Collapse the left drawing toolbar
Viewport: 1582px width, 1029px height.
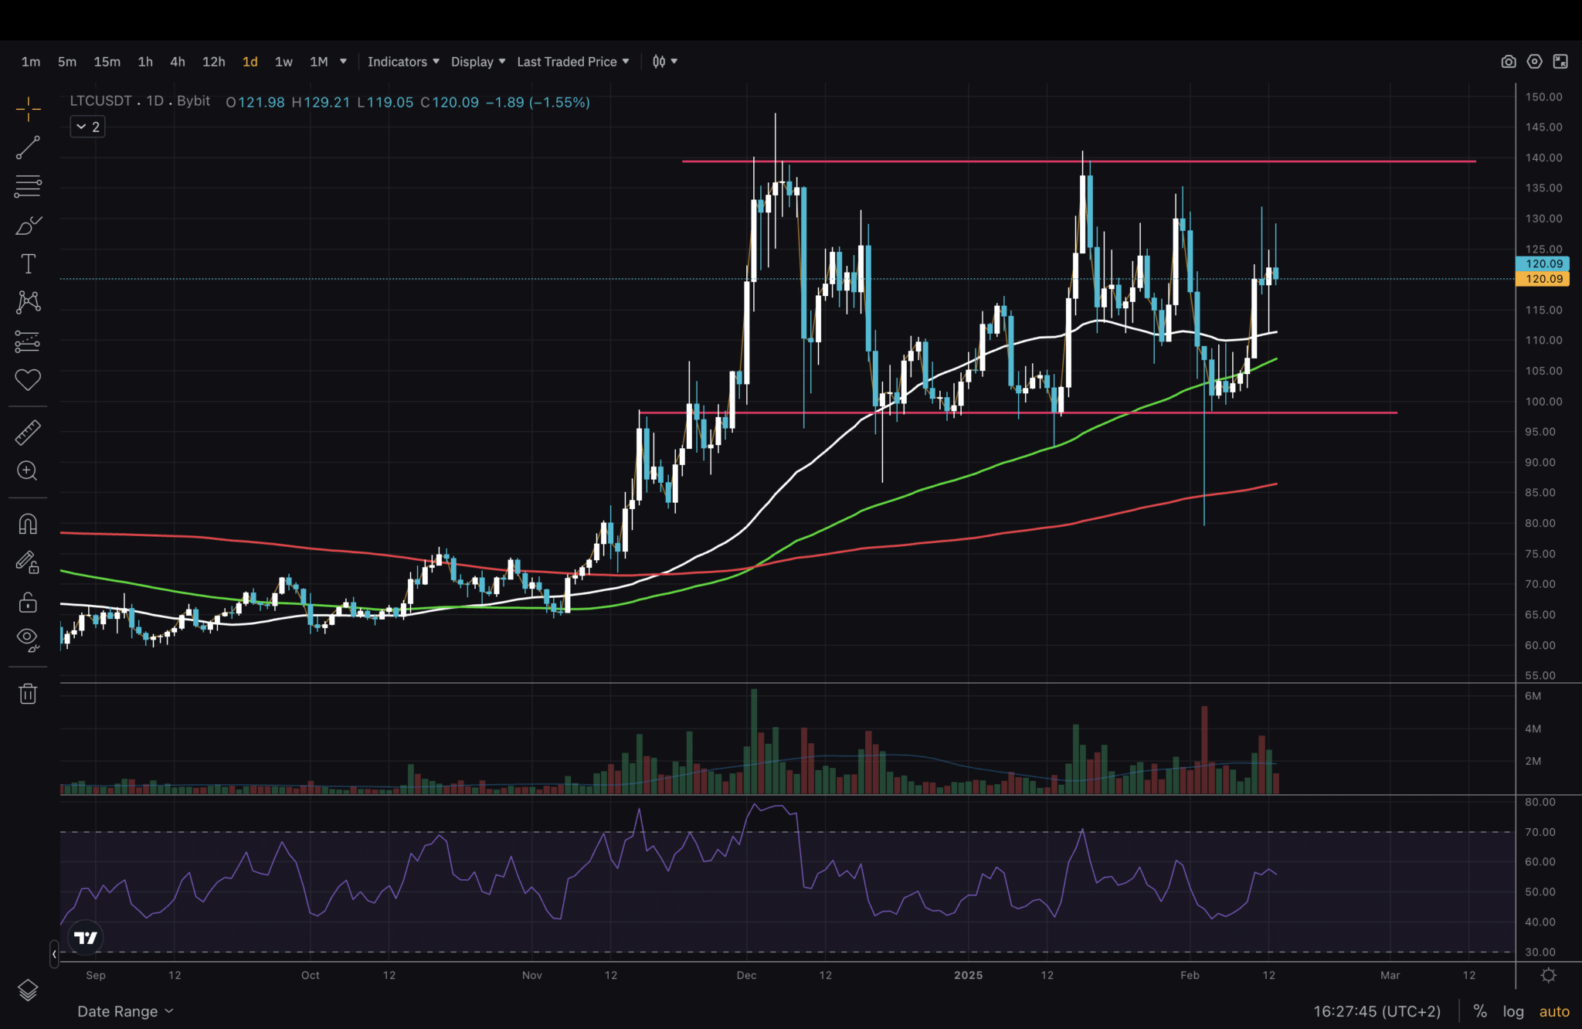[54, 954]
